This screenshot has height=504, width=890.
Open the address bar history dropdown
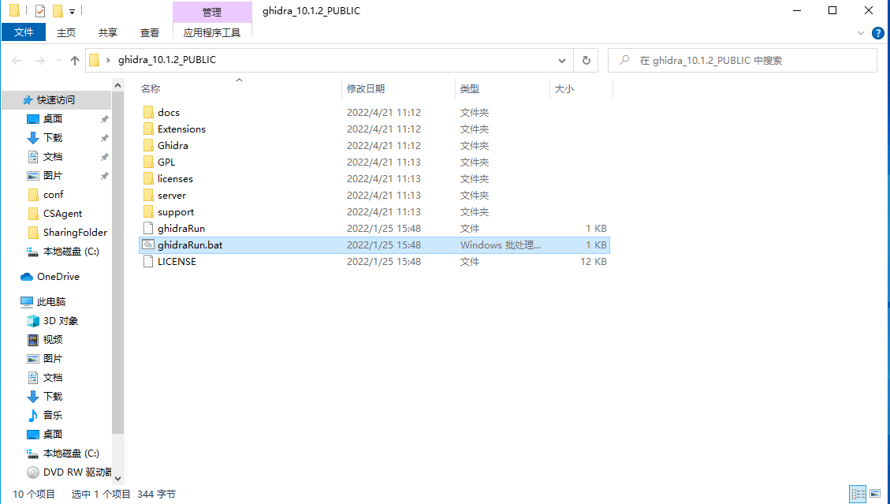click(561, 61)
